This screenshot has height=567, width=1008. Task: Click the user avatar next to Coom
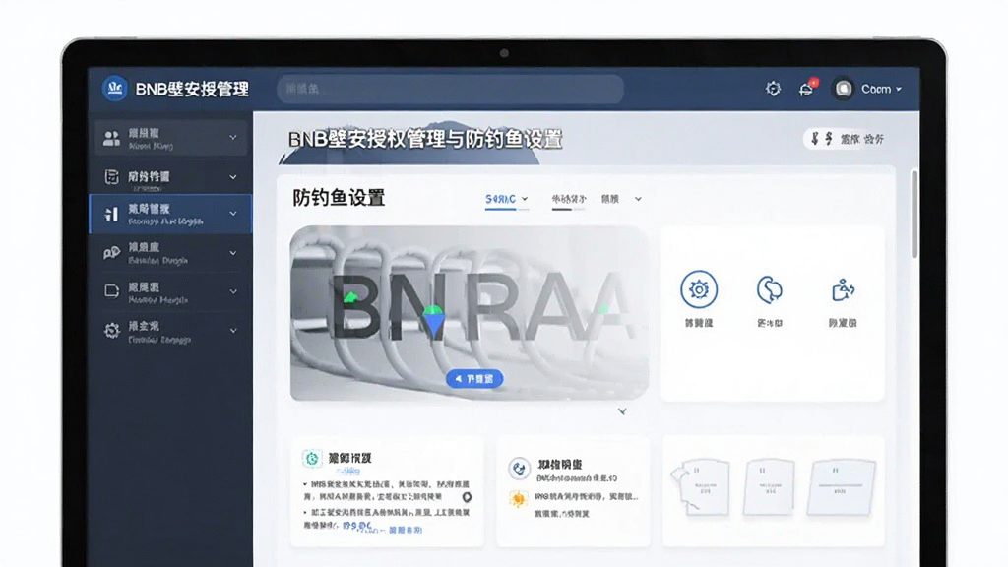[843, 89]
